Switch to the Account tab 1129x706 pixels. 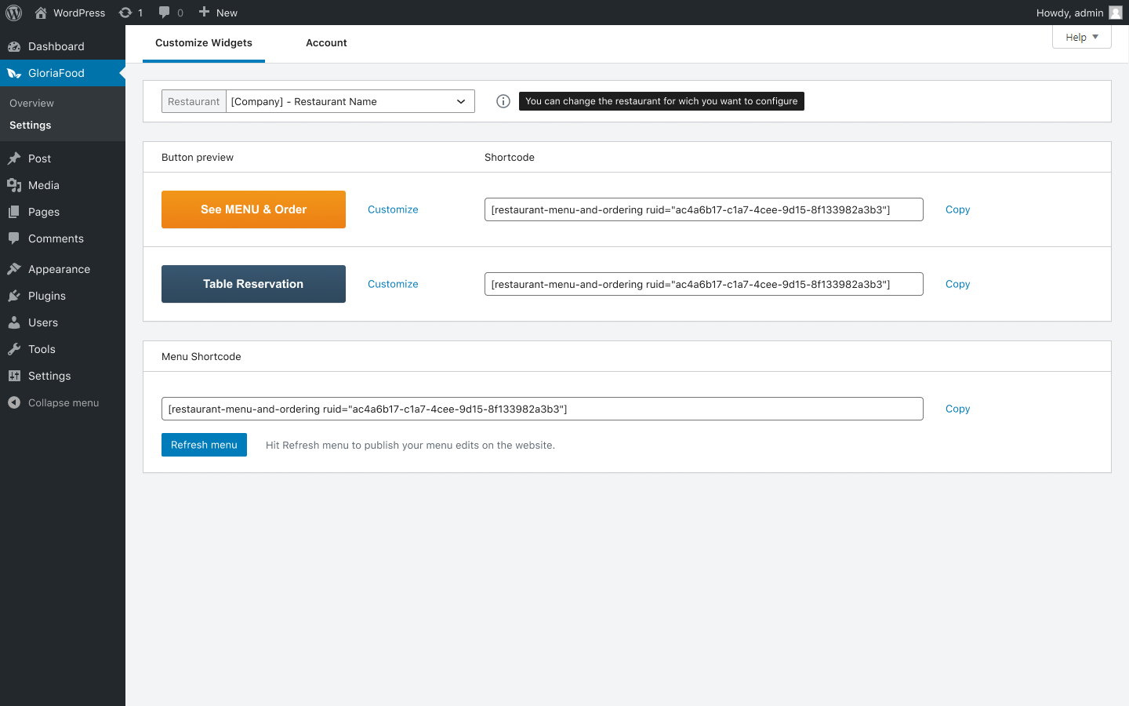point(326,42)
